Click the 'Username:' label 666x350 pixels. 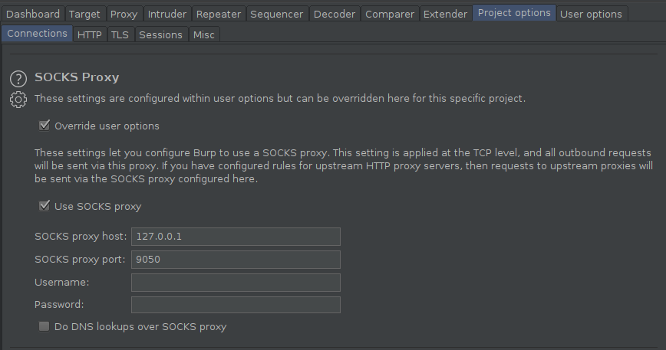click(61, 282)
